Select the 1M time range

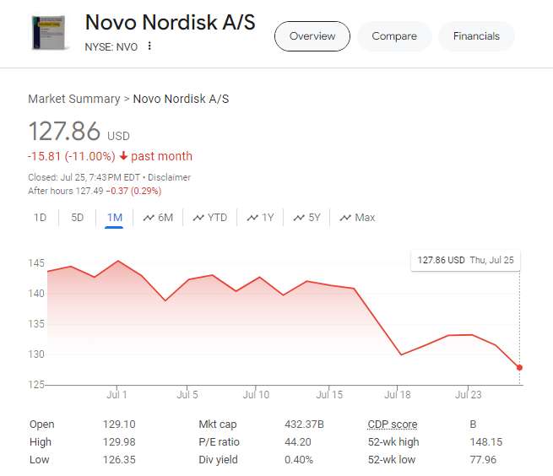point(115,218)
